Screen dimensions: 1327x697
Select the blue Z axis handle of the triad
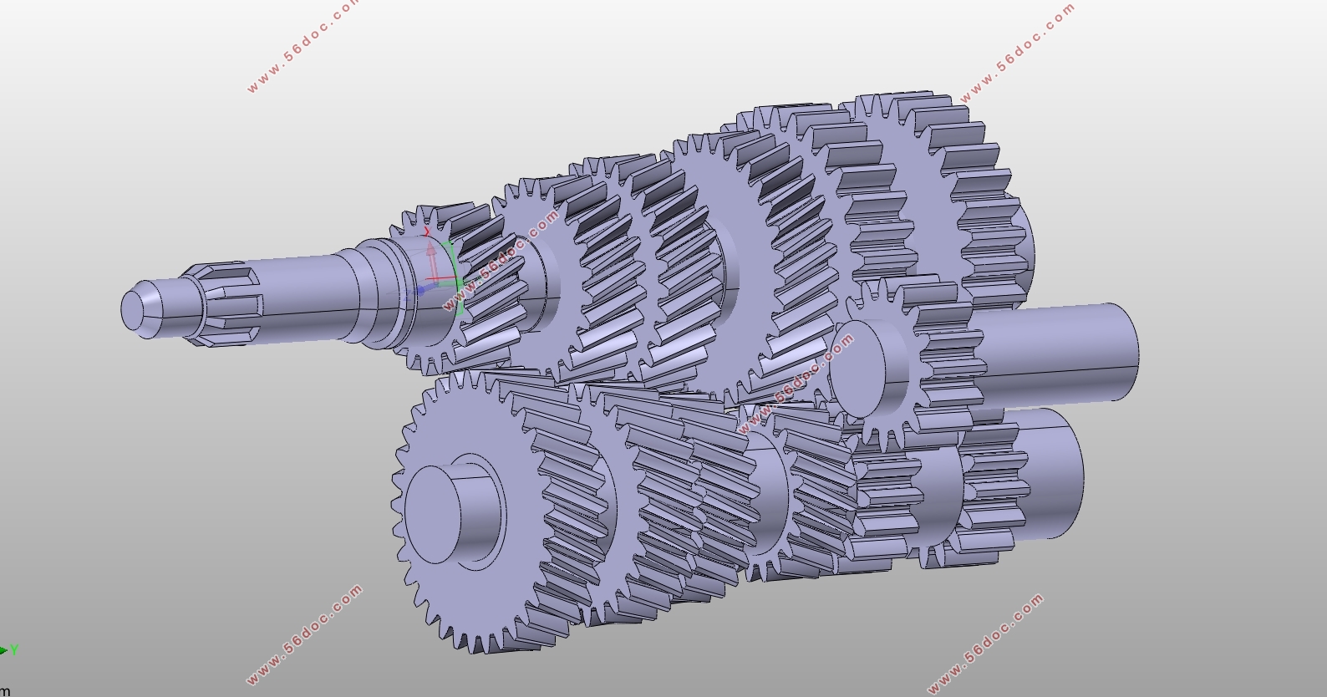click(421, 290)
